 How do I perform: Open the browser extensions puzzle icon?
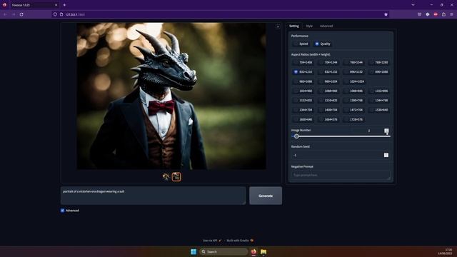(x=443, y=14)
